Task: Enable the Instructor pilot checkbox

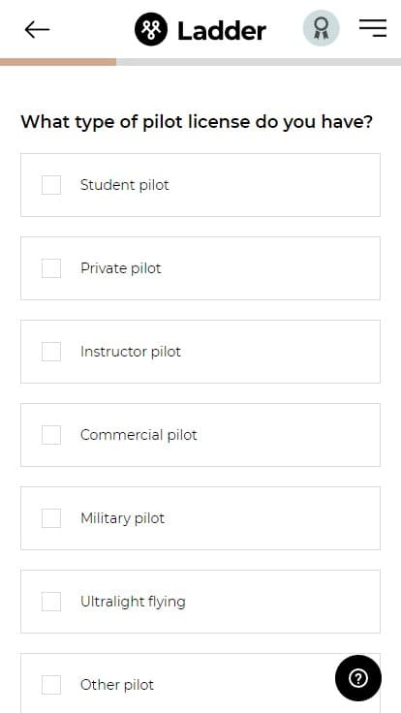Action: pyautogui.click(x=51, y=352)
